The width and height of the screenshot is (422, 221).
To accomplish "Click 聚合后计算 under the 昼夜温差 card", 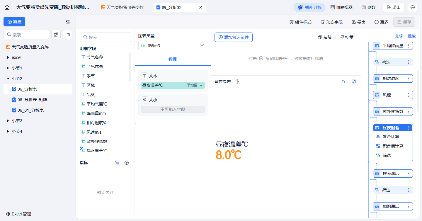I will [x=393, y=146].
